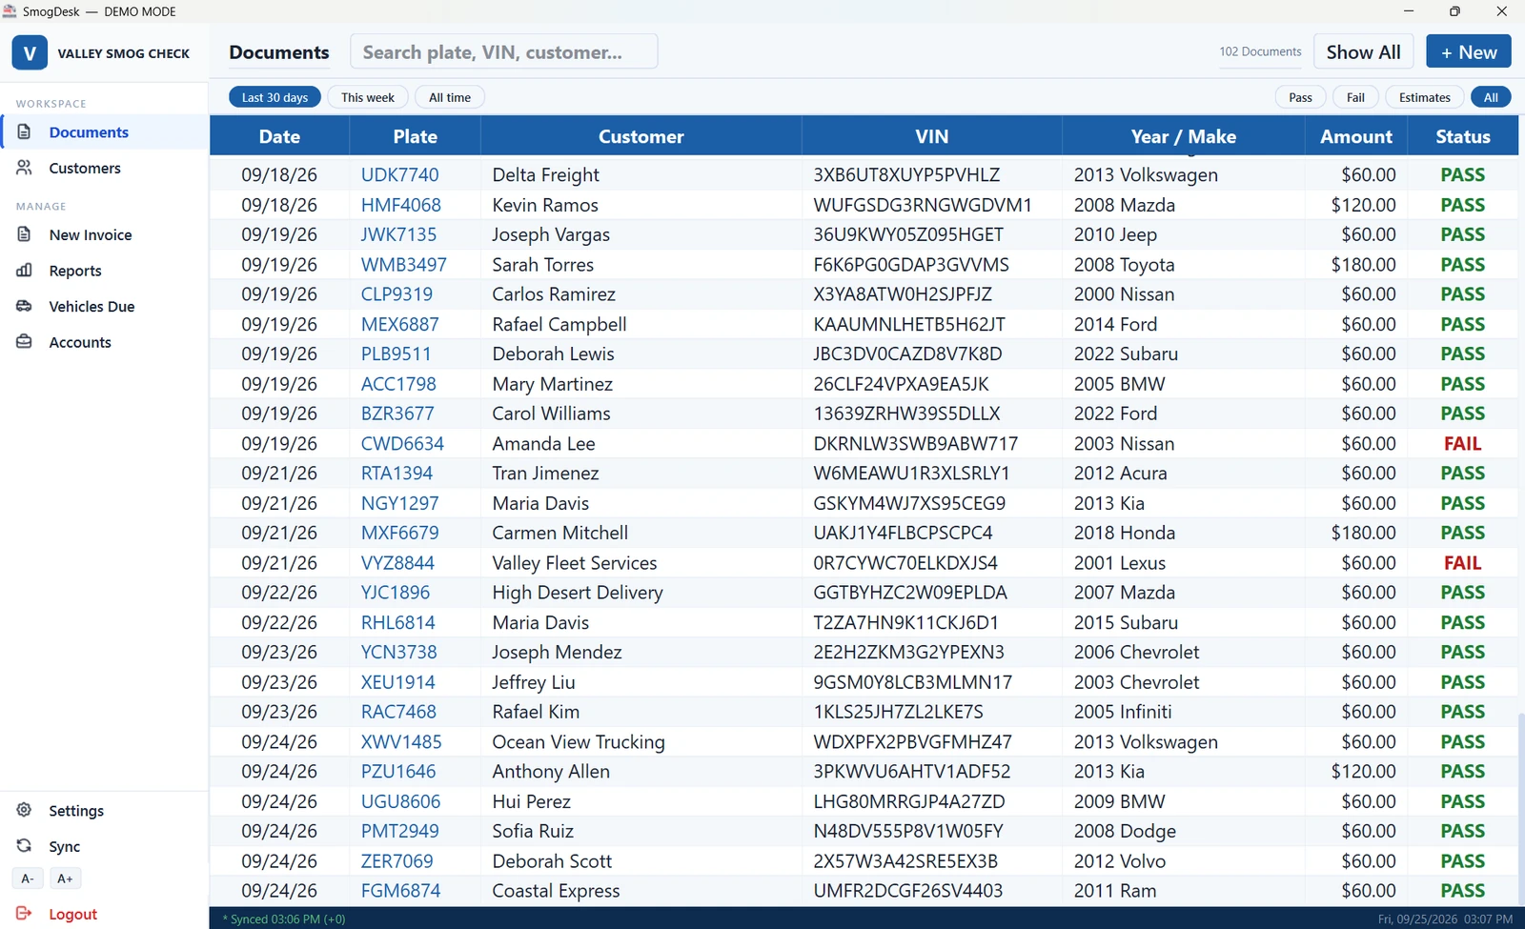The width and height of the screenshot is (1525, 929).
Task: Click the Reports chart icon
Action: (x=25, y=271)
